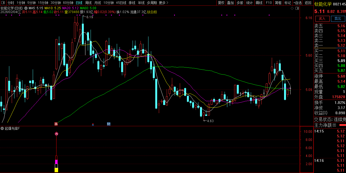Open the 统计 statistics tool

[x=249, y=3]
